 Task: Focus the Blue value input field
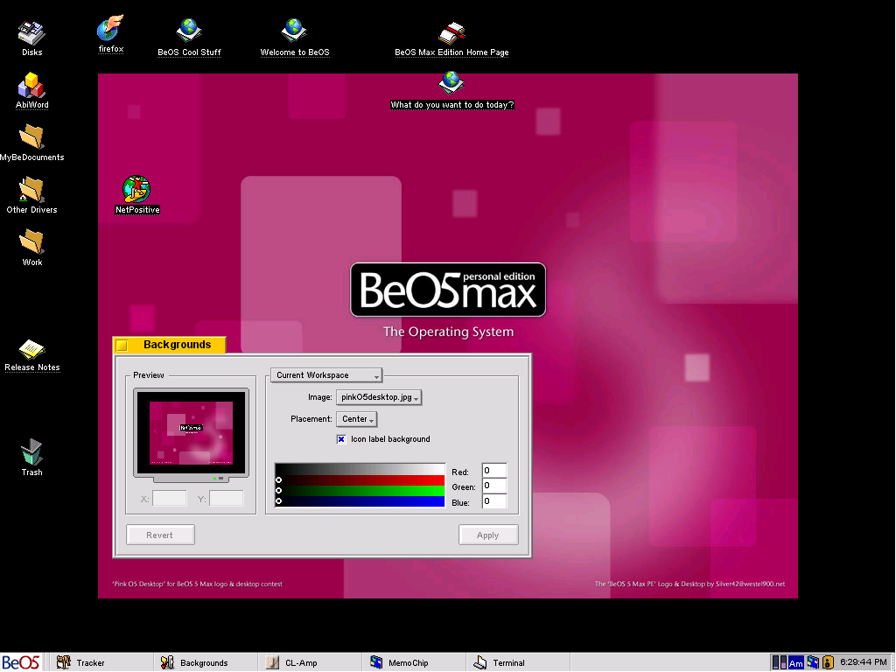tap(494, 501)
